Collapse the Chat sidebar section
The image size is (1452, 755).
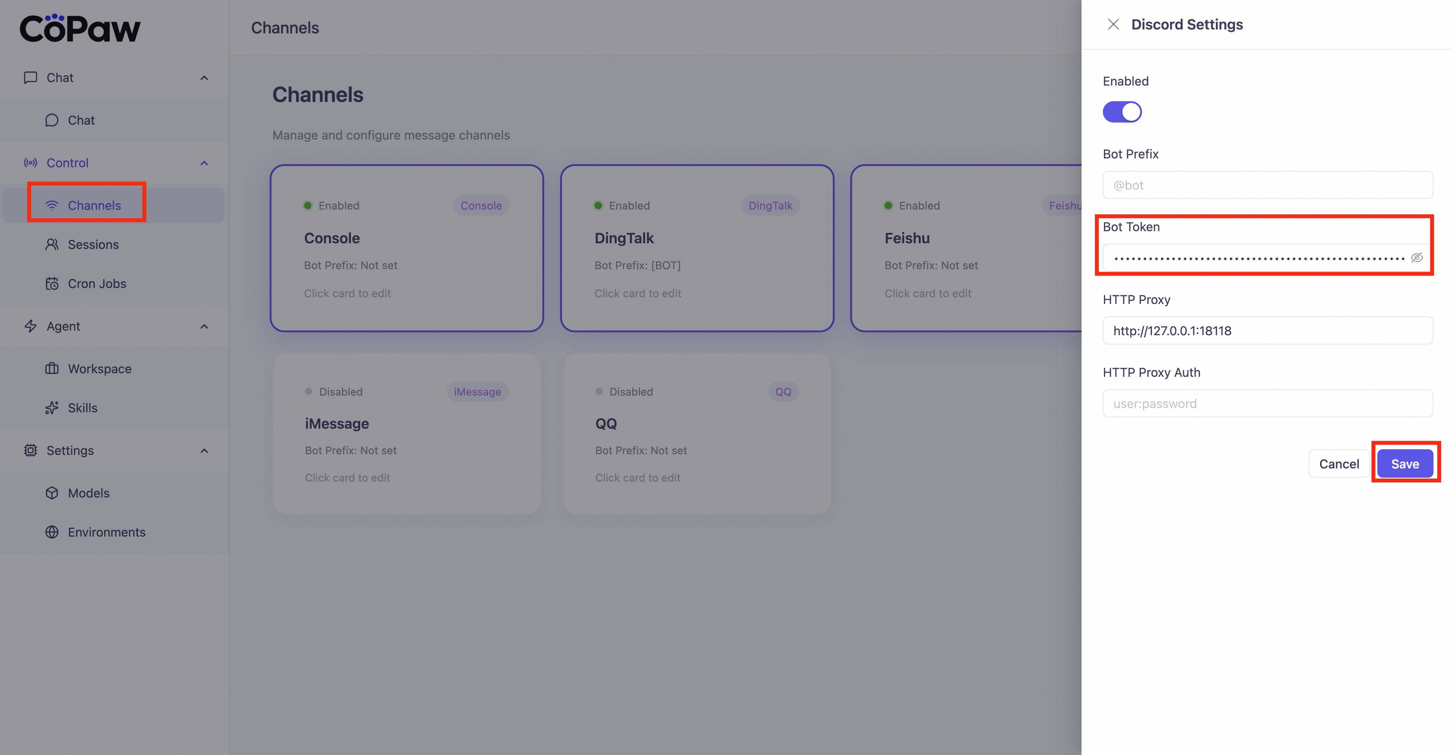(x=204, y=78)
